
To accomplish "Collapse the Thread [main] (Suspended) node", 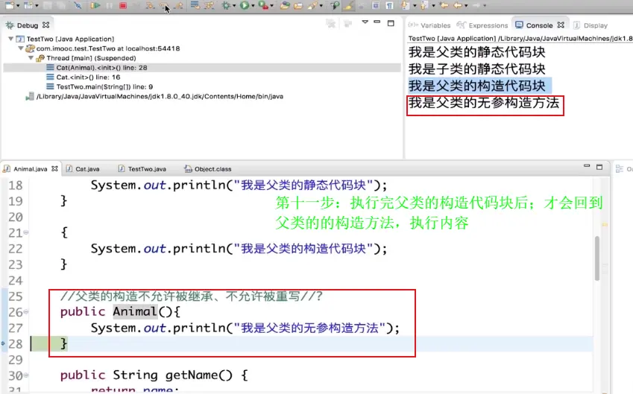I will 31,58.
